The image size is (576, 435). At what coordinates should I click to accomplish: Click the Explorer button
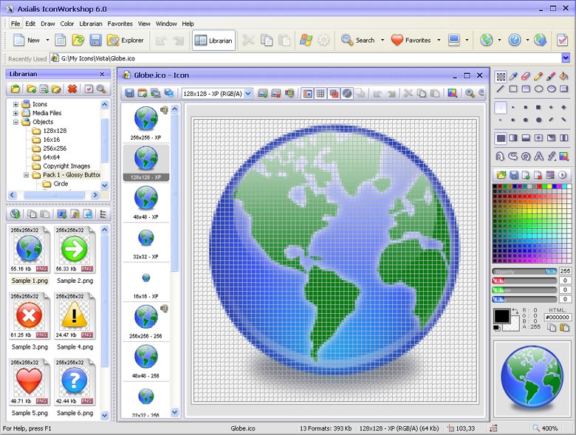[126, 40]
